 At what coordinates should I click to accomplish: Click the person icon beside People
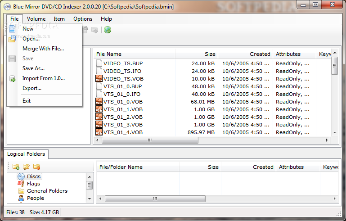21,198
